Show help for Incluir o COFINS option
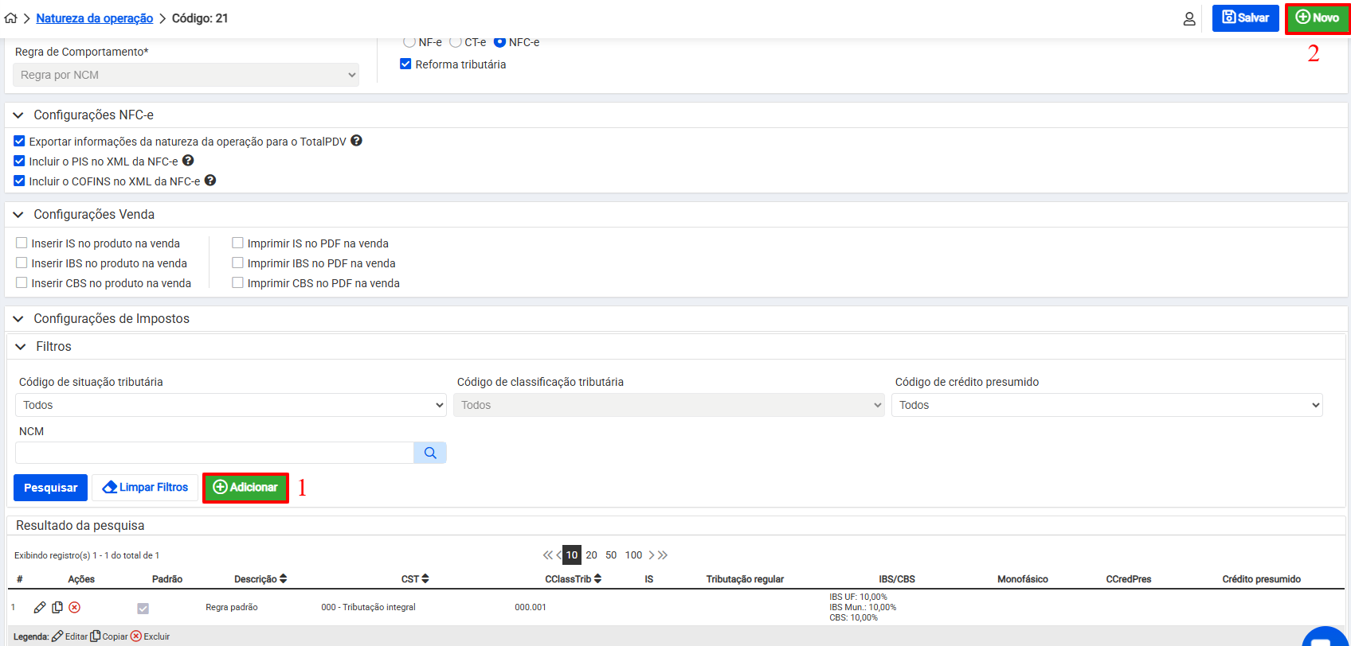This screenshot has height=646, width=1351. pos(210,181)
